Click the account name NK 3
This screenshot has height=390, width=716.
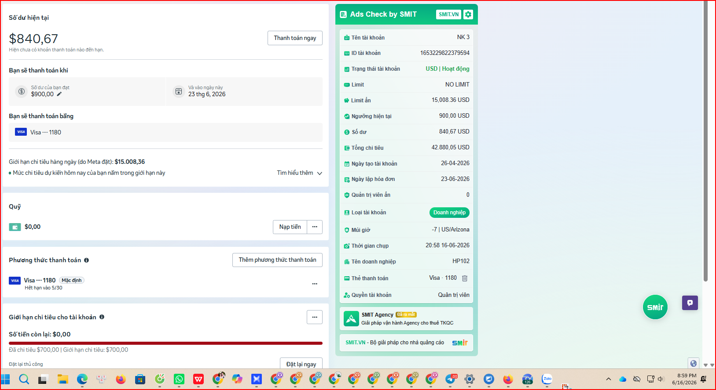[463, 37]
